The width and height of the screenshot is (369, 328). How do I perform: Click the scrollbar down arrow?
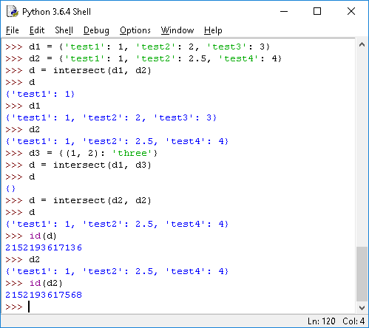click(x=362, y=307)
